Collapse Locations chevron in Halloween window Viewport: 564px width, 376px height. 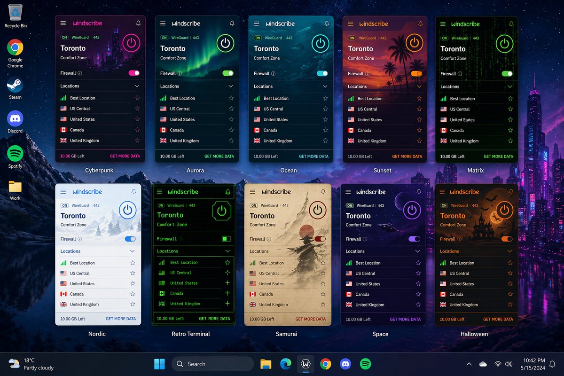(510, 251)
